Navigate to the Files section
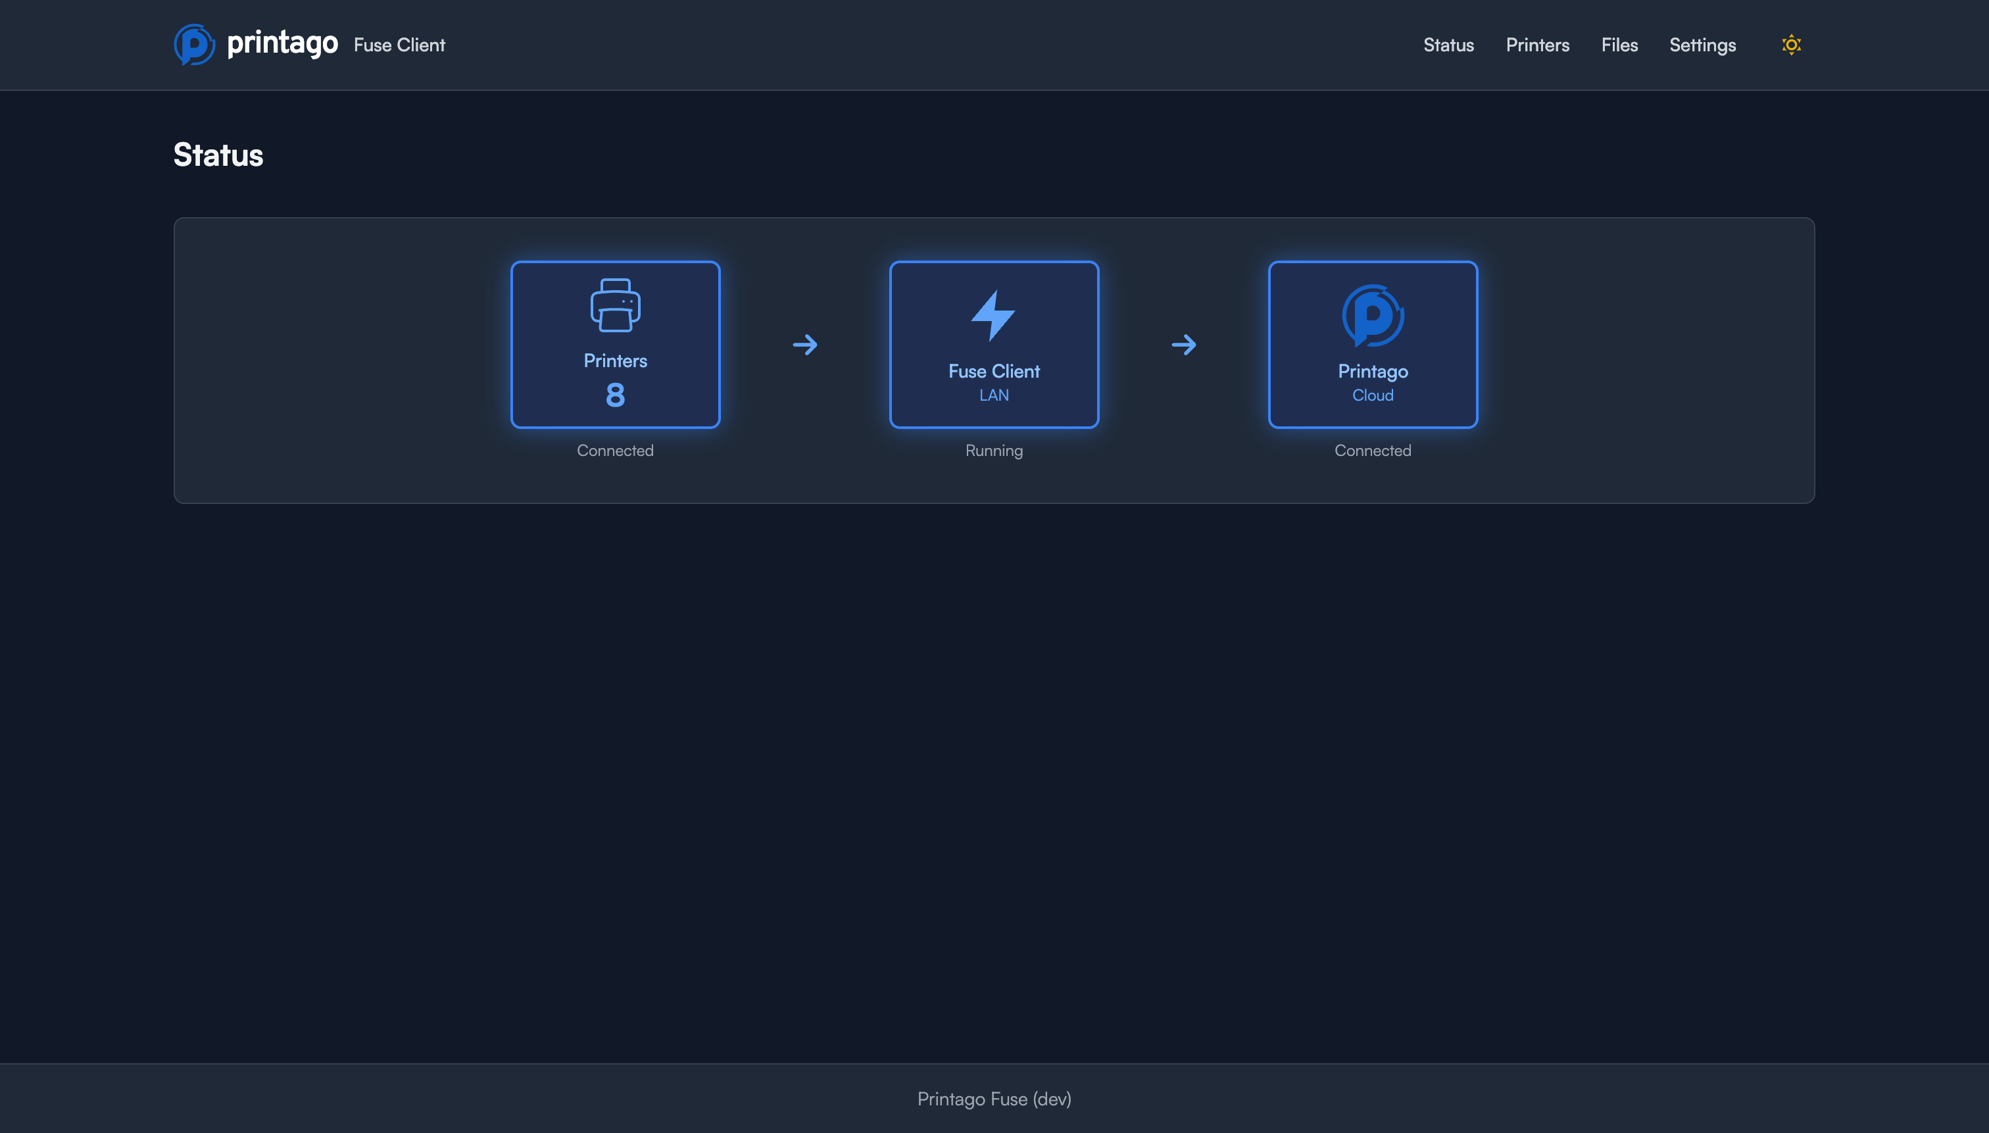The image size is (1989, 1133). point(1619,45)
